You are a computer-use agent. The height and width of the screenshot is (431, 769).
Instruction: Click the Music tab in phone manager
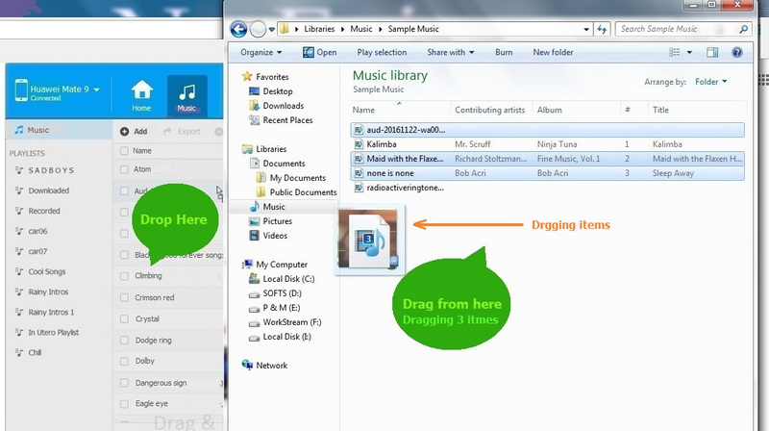pos(186,95)
